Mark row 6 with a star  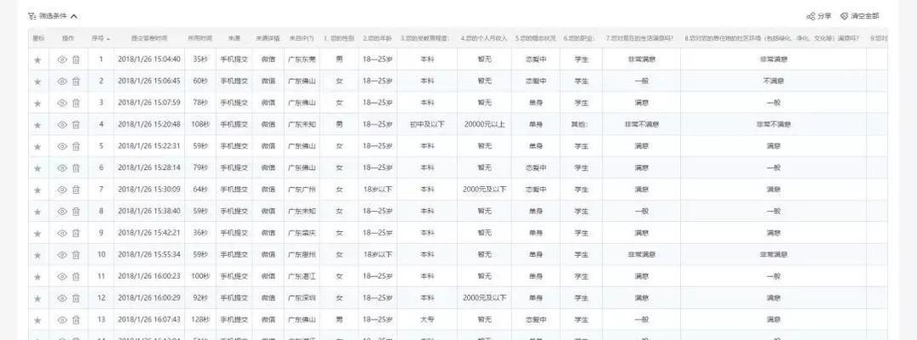tap(37, 168)
